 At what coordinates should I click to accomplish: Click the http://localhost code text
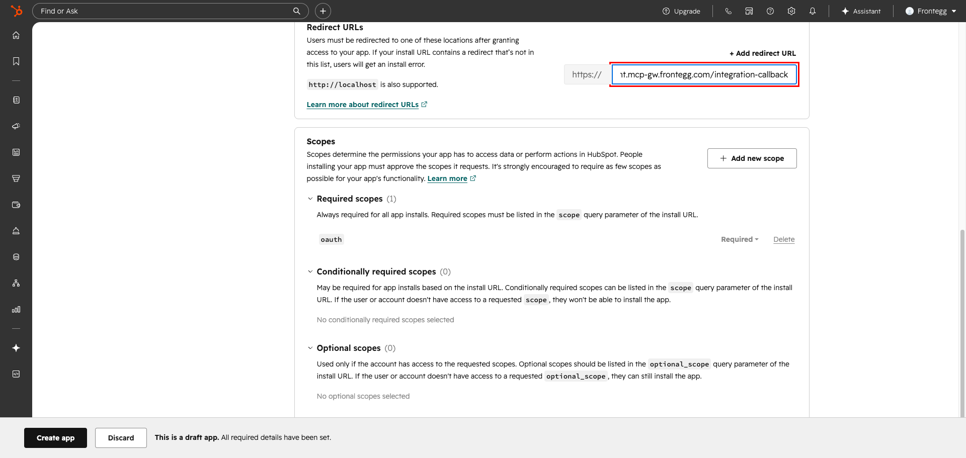coord(342,84)
